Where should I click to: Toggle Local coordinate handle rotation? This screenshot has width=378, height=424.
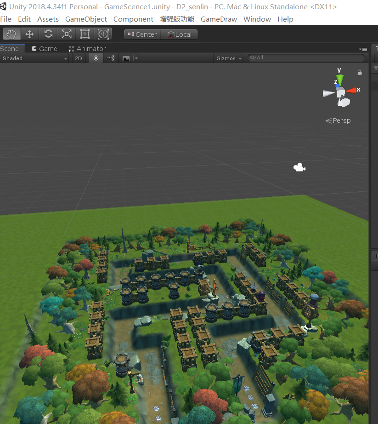click(179, 34)
